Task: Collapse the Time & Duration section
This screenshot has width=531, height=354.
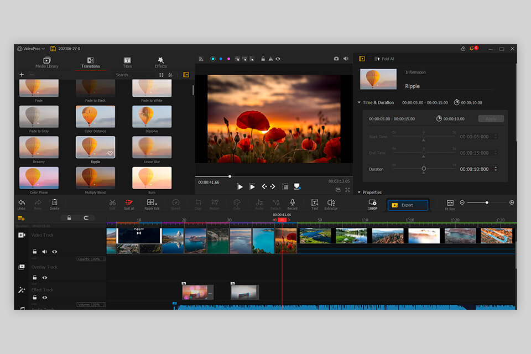Action: click(x=359, y=102)
